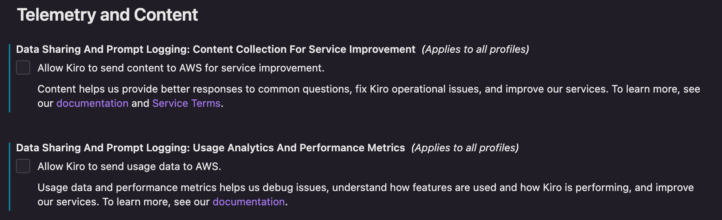Select the Usage Analytics And Performance Metrics title
The image size is (722, 220).
[x=299, y=148]
